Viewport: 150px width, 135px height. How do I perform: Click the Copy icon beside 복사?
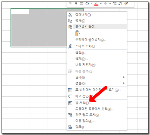tap(70, 21)
